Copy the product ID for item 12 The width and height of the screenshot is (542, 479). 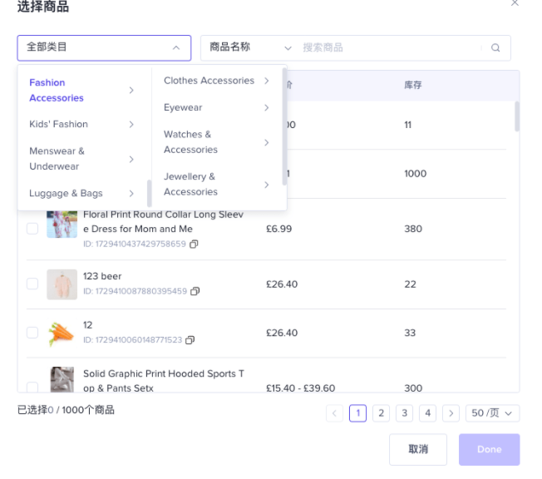[190, 340]
